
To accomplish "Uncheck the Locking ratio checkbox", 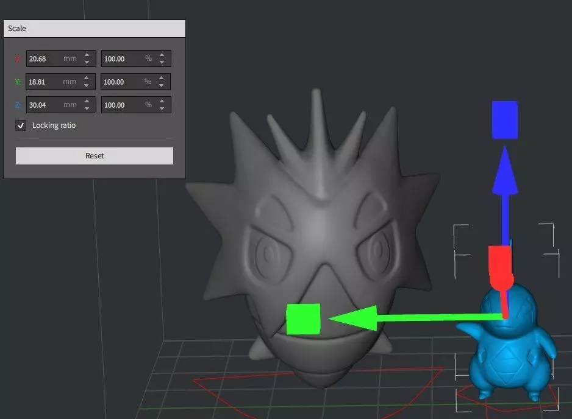I will [21, 125].
